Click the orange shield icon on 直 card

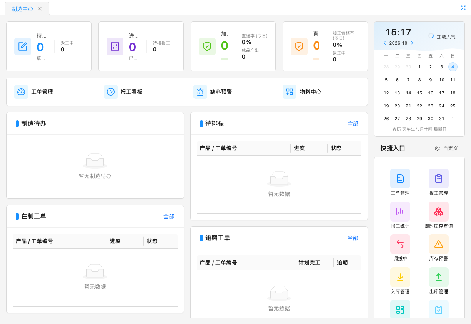(x=299, y=46)
